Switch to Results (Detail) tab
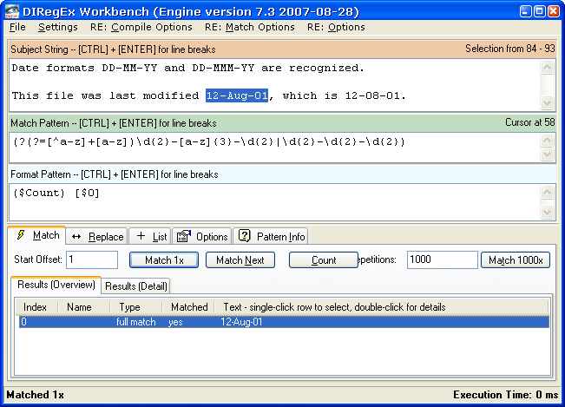 pos(136,286)
